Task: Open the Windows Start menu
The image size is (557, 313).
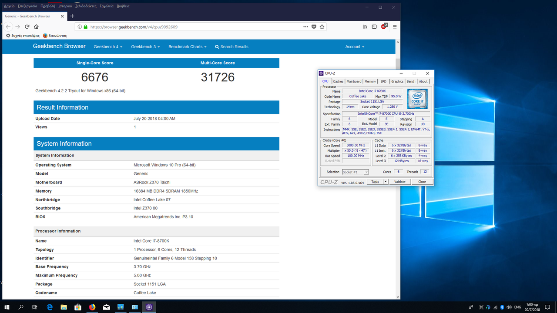Action: coord(7,307)
